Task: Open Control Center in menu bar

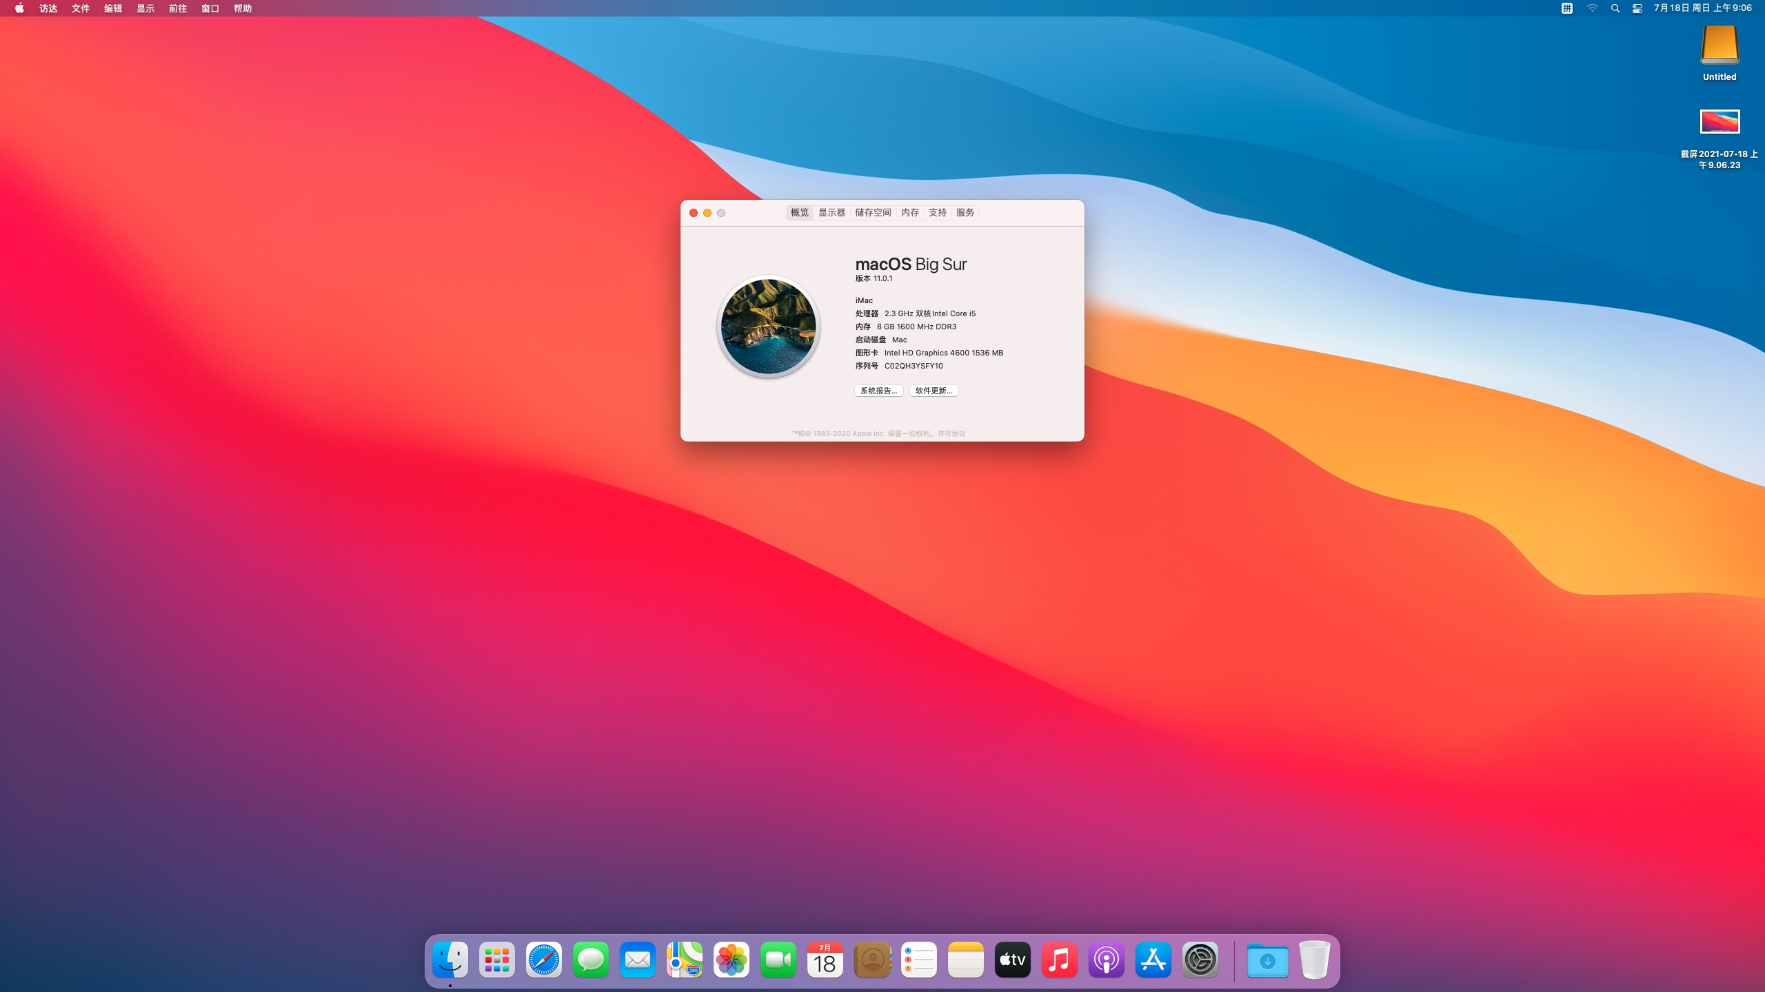Action: pos(1637,8)
